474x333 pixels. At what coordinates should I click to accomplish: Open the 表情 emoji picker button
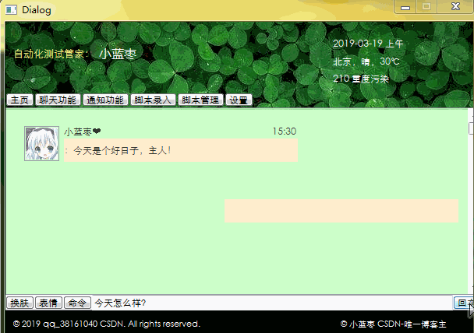(x=48, y=303)
